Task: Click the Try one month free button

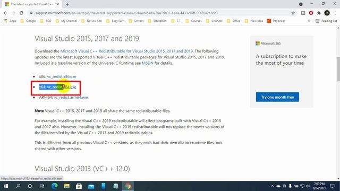Action: 277,97
